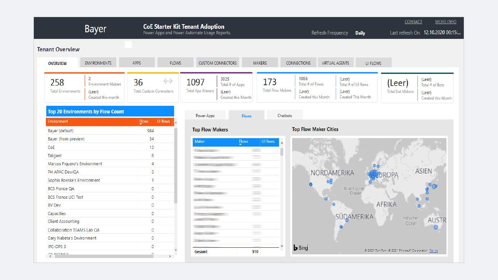Click the Australia bubble on the map
Image resolution: width=498 pixels, height=280 pixels.
pyautogui.click(x=436, y=227)
